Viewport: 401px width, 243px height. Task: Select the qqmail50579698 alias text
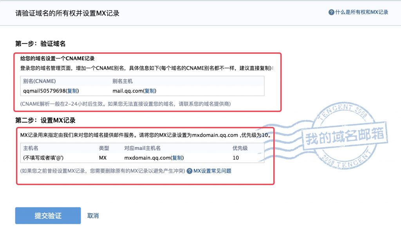pyautogui.click(x=44, y=91)
